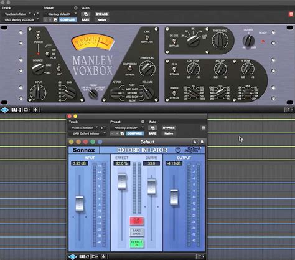
Task: Click SAFE in the Inflator plugin header
Action: [152, 133]
